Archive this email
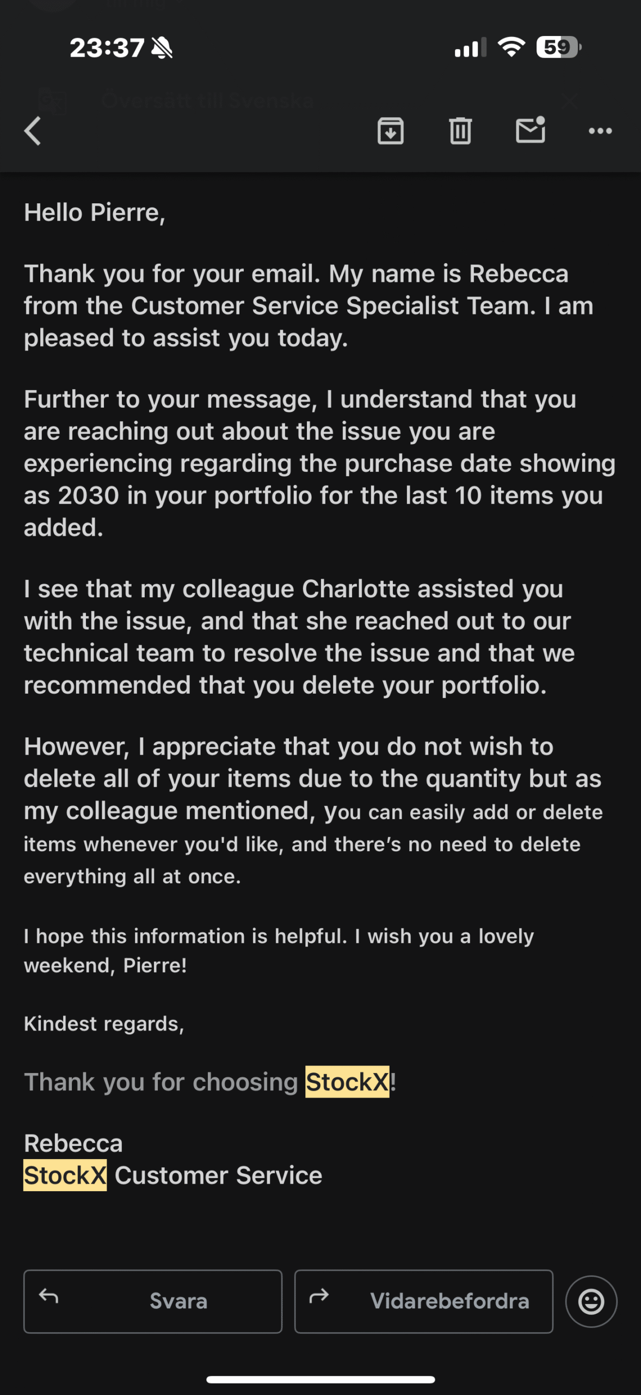Screen dimensions: 641x1395 (x=390, y=131)
